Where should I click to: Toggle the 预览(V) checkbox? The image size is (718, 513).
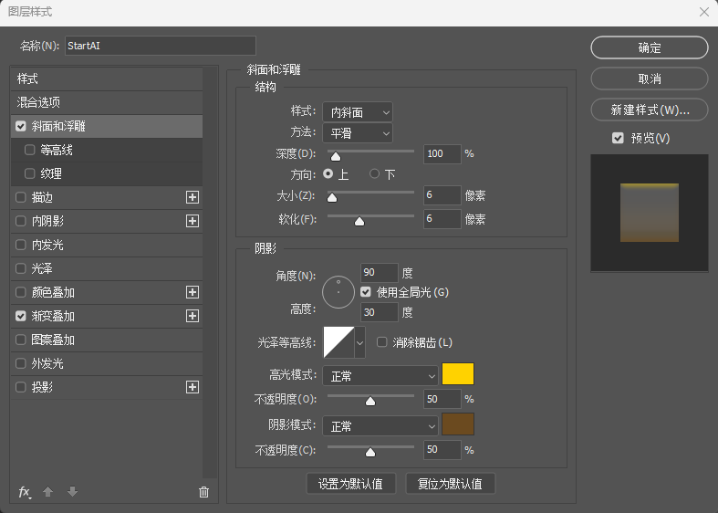[618, 138]
